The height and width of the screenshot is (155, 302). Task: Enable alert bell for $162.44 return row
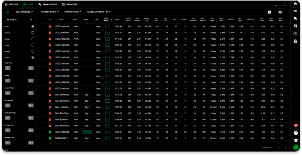pyautogui.click(x=50, y=27)
